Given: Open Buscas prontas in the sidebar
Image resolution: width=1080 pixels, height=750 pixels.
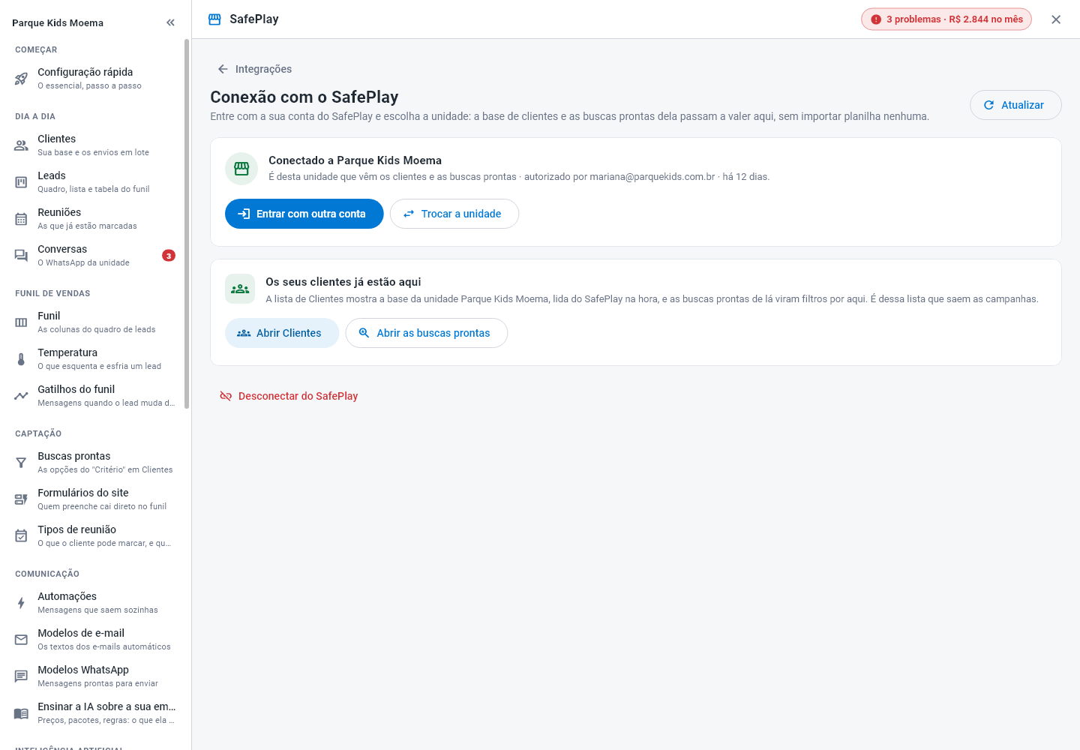Looking at the screenshot, I should [94, 463].
